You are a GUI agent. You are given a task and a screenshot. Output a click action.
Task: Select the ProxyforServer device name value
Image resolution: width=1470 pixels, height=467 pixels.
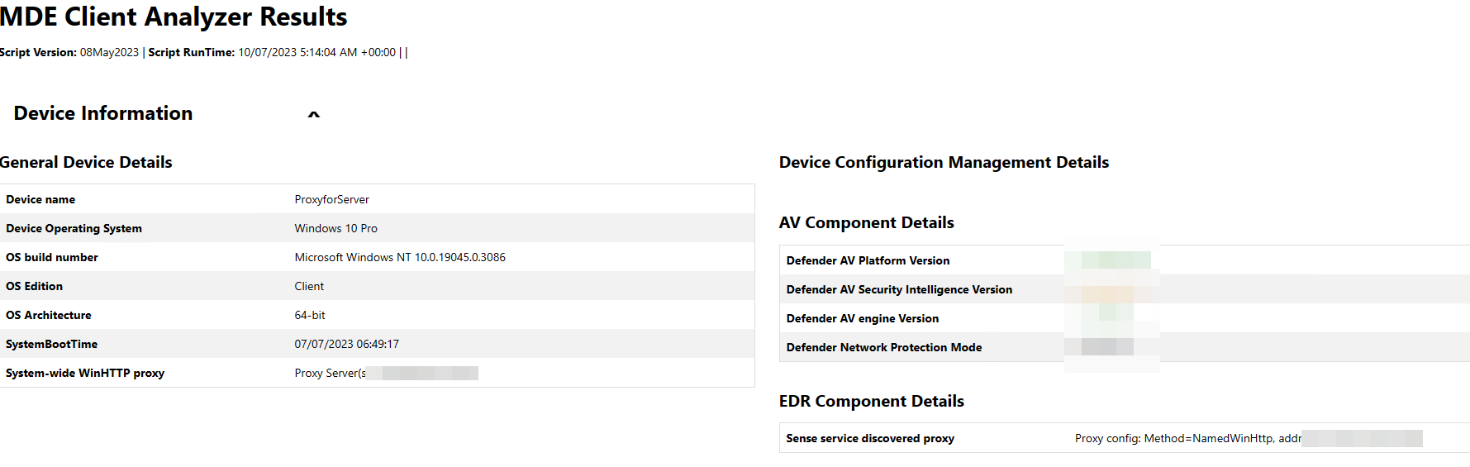tap(331, 199)
